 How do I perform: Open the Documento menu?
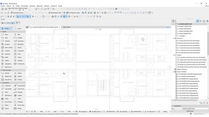[25, 6]
